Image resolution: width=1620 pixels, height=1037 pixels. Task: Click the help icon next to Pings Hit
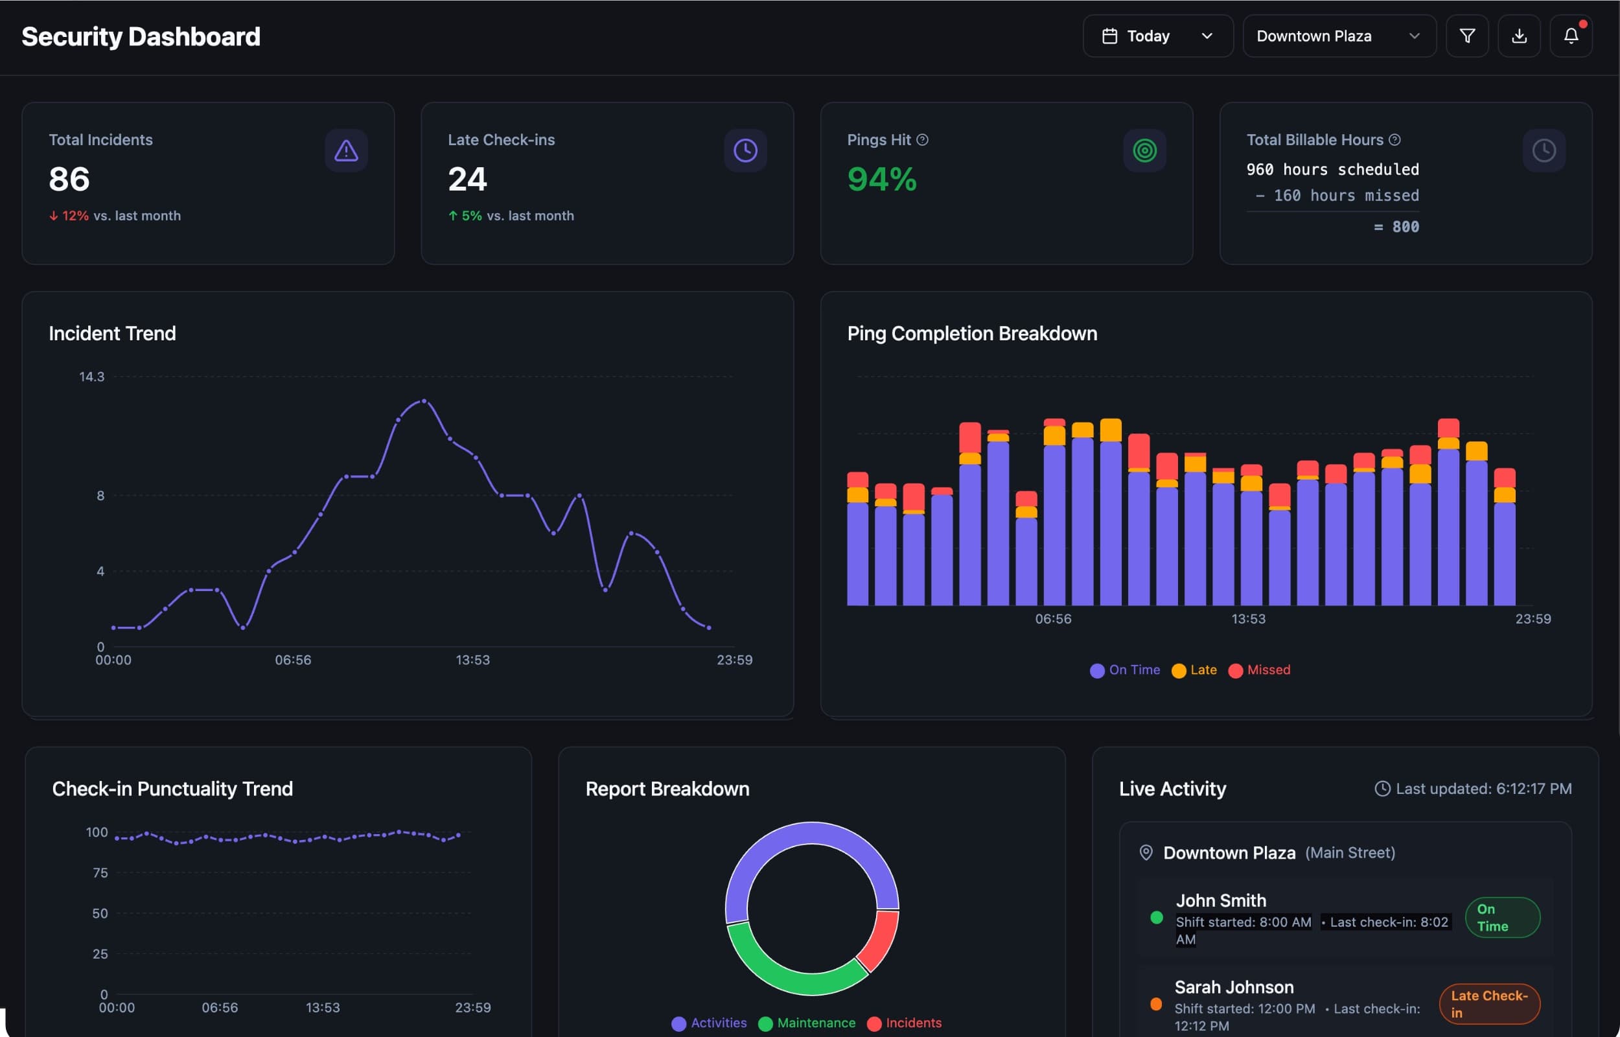point(922,139)
